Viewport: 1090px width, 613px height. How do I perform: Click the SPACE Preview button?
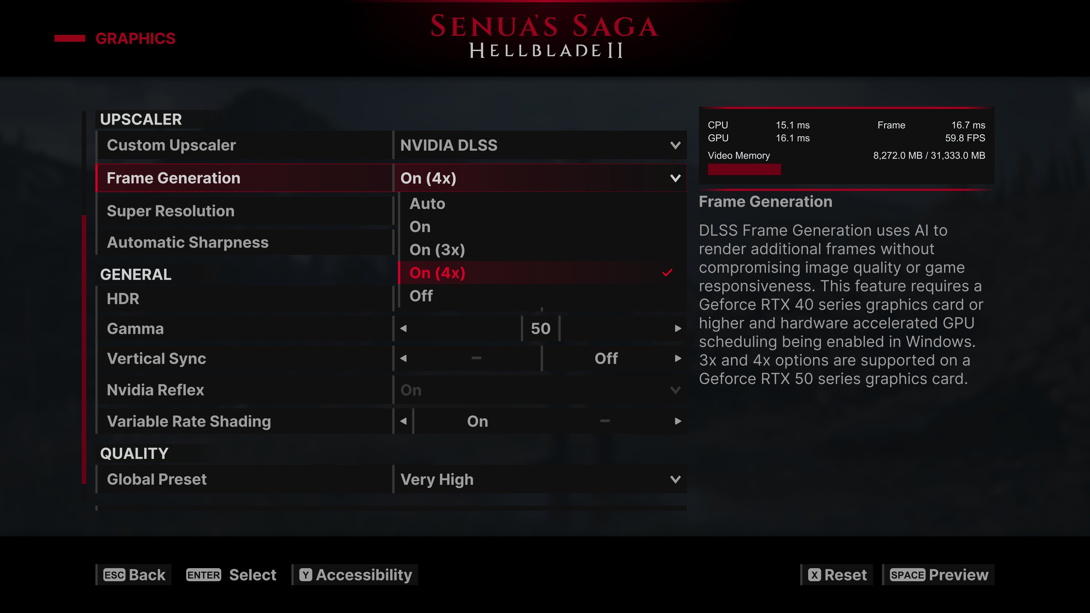tap(938, 575)
